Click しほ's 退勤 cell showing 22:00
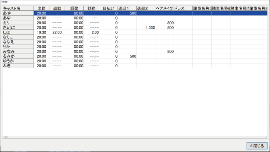 pyautogui.click(x=57, y=32)
